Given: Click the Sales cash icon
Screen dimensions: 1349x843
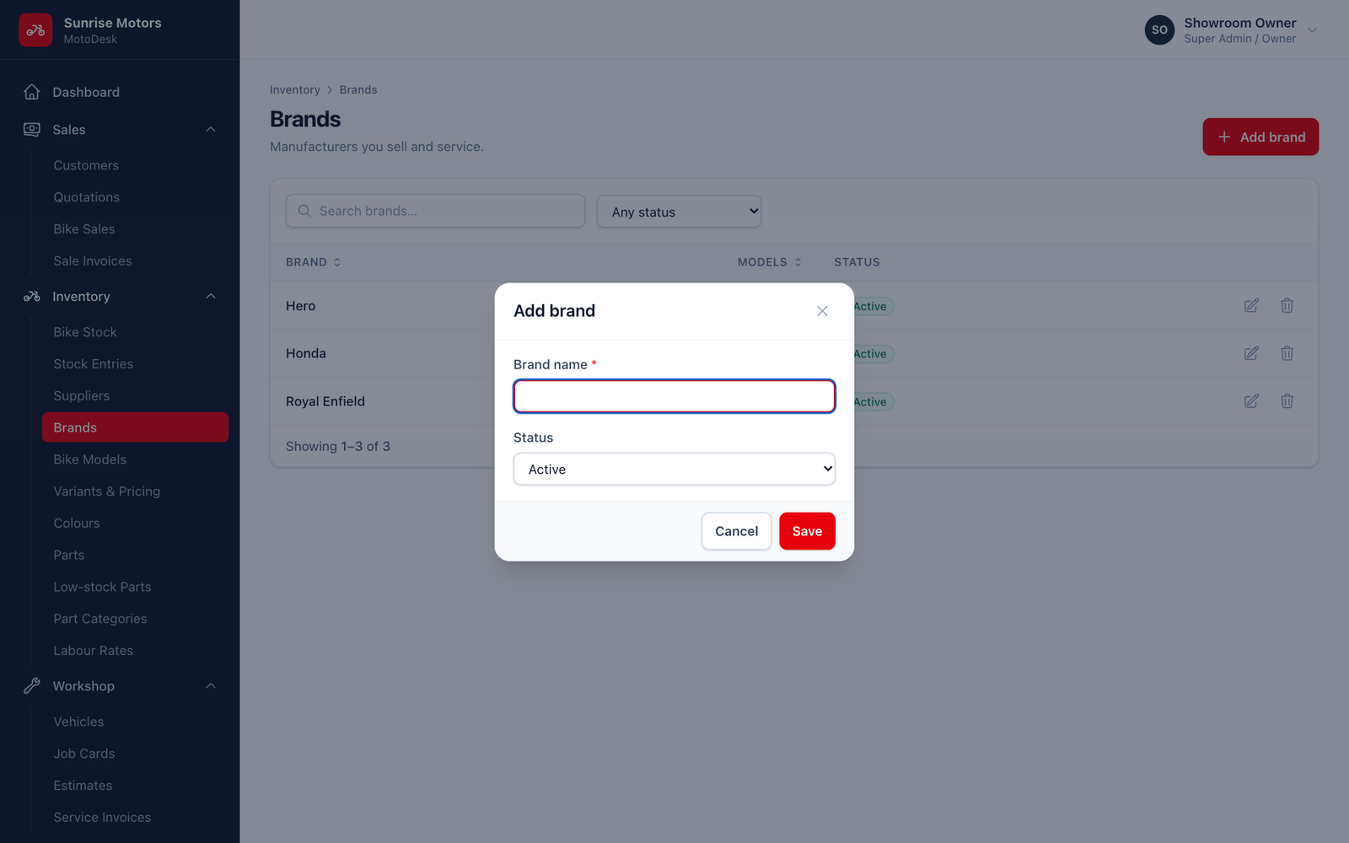Looking at the screenshot, I should (32, 129).
